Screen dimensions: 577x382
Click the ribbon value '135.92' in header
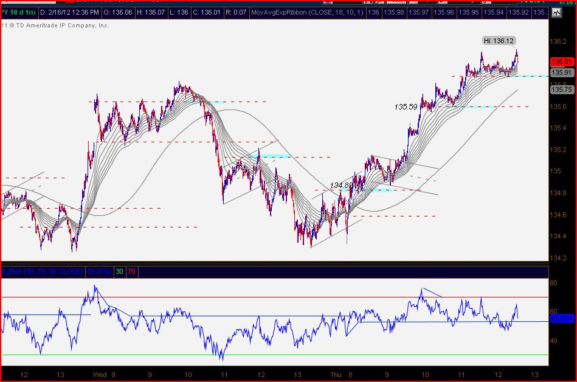pyautogui.click(x=519, y=13)
